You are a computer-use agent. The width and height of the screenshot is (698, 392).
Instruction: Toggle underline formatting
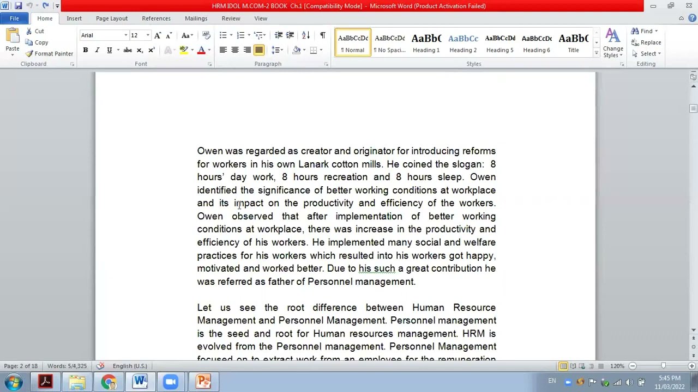coord(109,50)
